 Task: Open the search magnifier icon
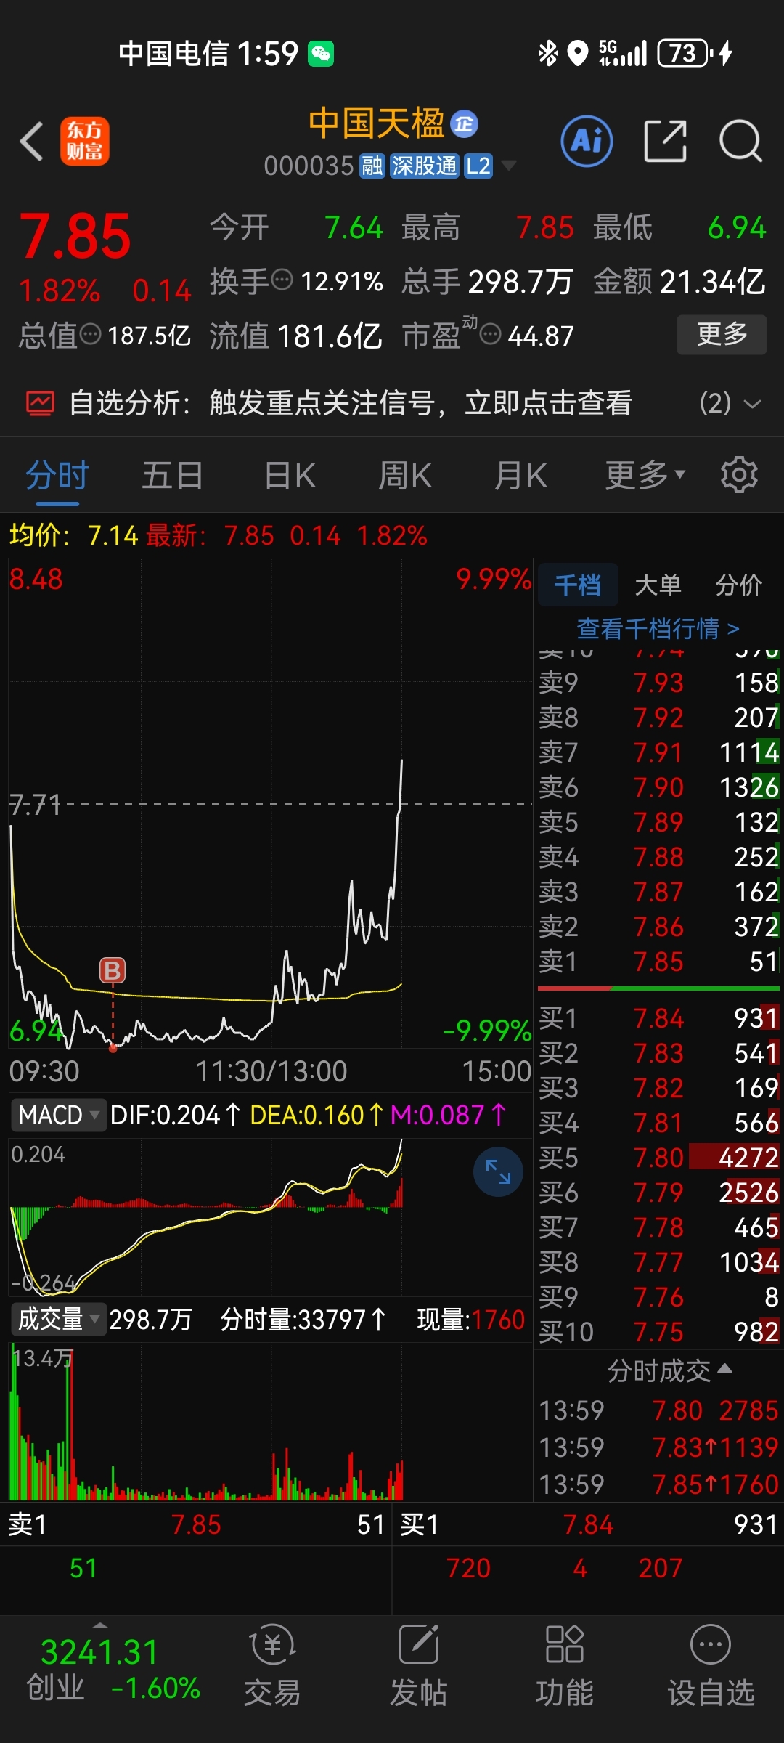coord(740,141)
